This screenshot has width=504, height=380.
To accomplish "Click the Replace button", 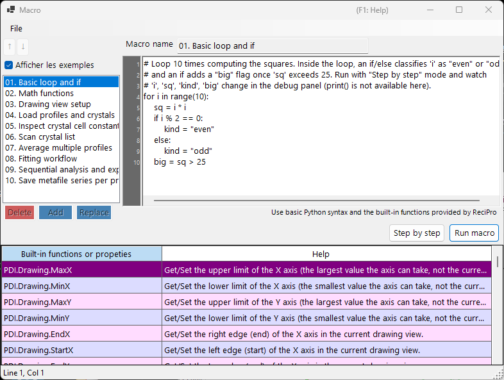I will [94, 213].
